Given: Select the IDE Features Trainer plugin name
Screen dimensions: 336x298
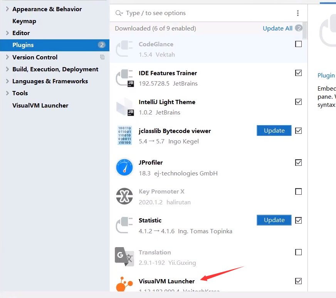Looking at the screenshot, I should click(x=168, y=73).
